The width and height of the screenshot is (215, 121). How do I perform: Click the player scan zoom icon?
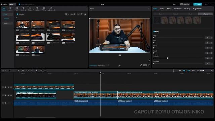click(141, 65)
